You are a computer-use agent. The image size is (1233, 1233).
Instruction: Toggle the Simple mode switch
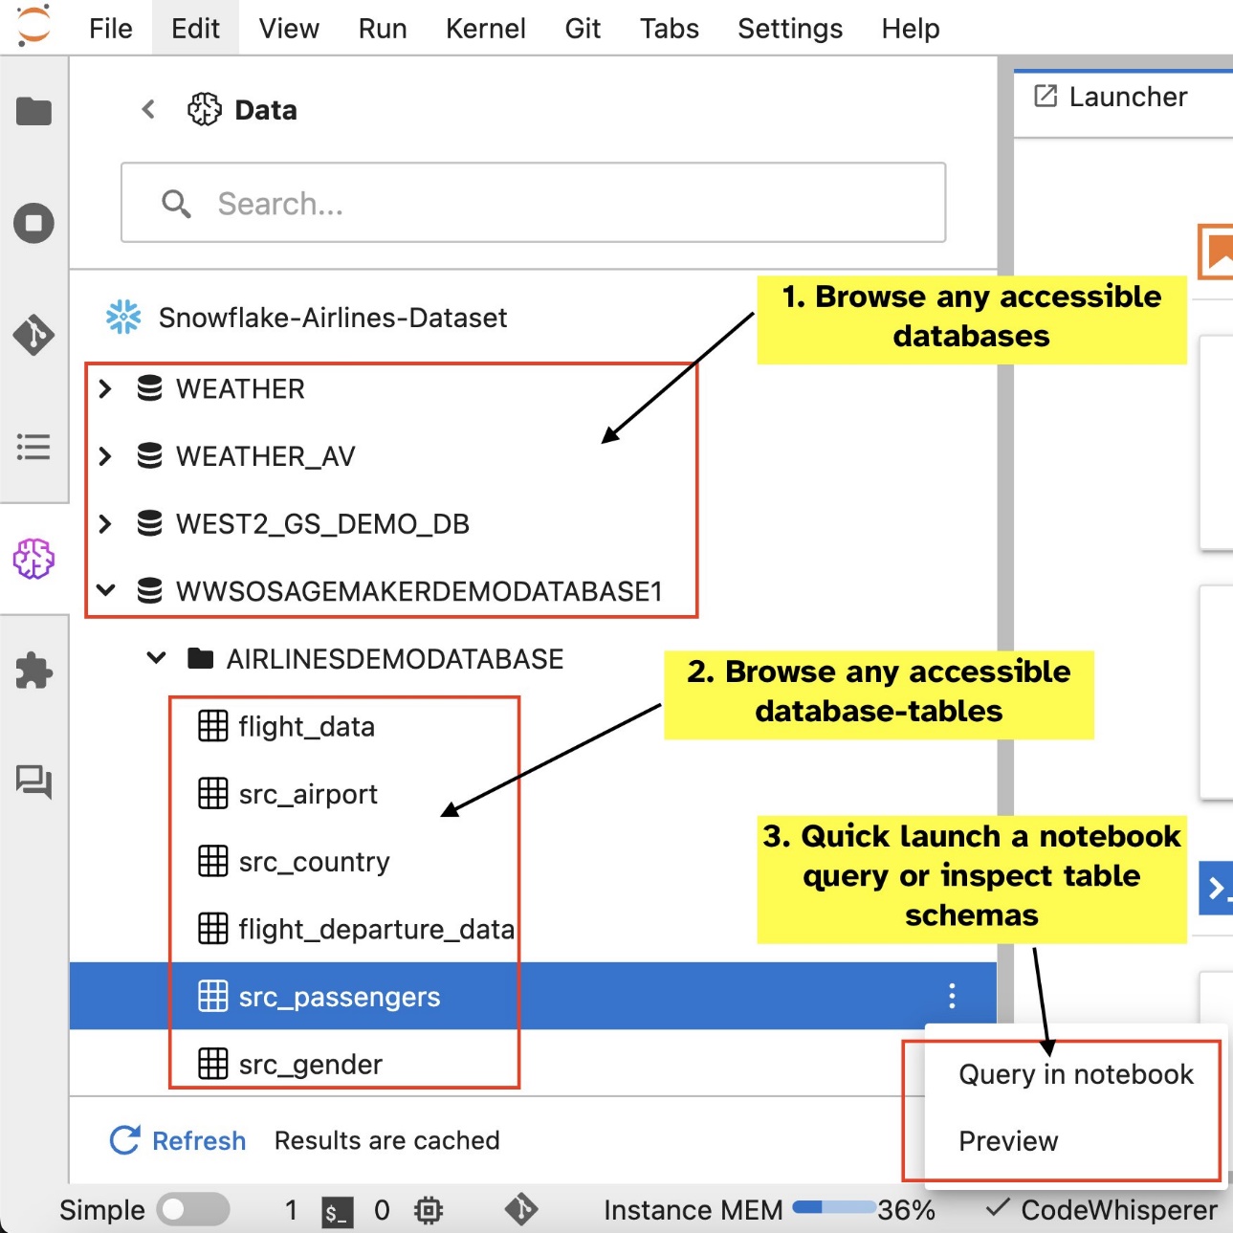(x=194, y=1210)
